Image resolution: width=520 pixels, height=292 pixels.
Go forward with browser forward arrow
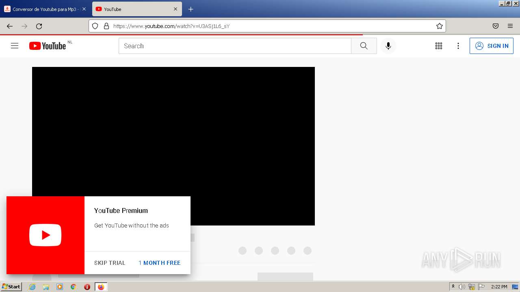point(24,26)
